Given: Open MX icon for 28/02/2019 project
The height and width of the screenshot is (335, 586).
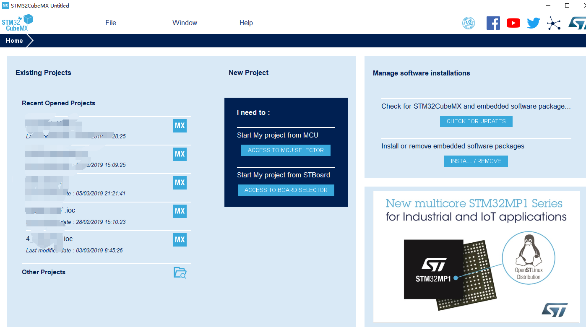Looking at the screenshot, I should [180, 211].
